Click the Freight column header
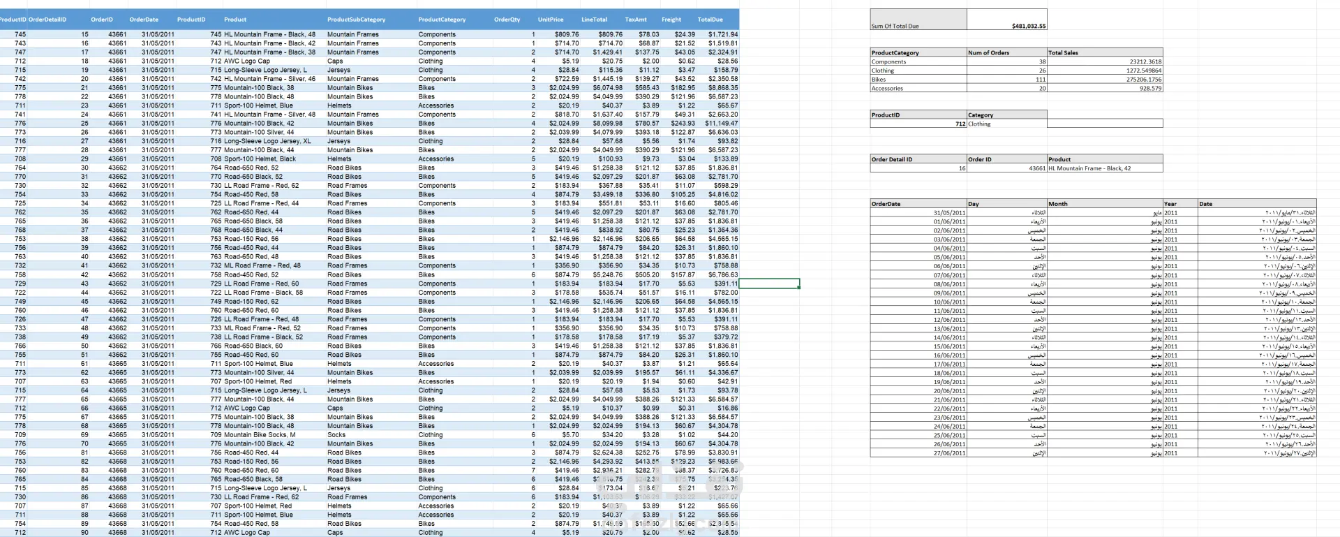 [671, 20]
